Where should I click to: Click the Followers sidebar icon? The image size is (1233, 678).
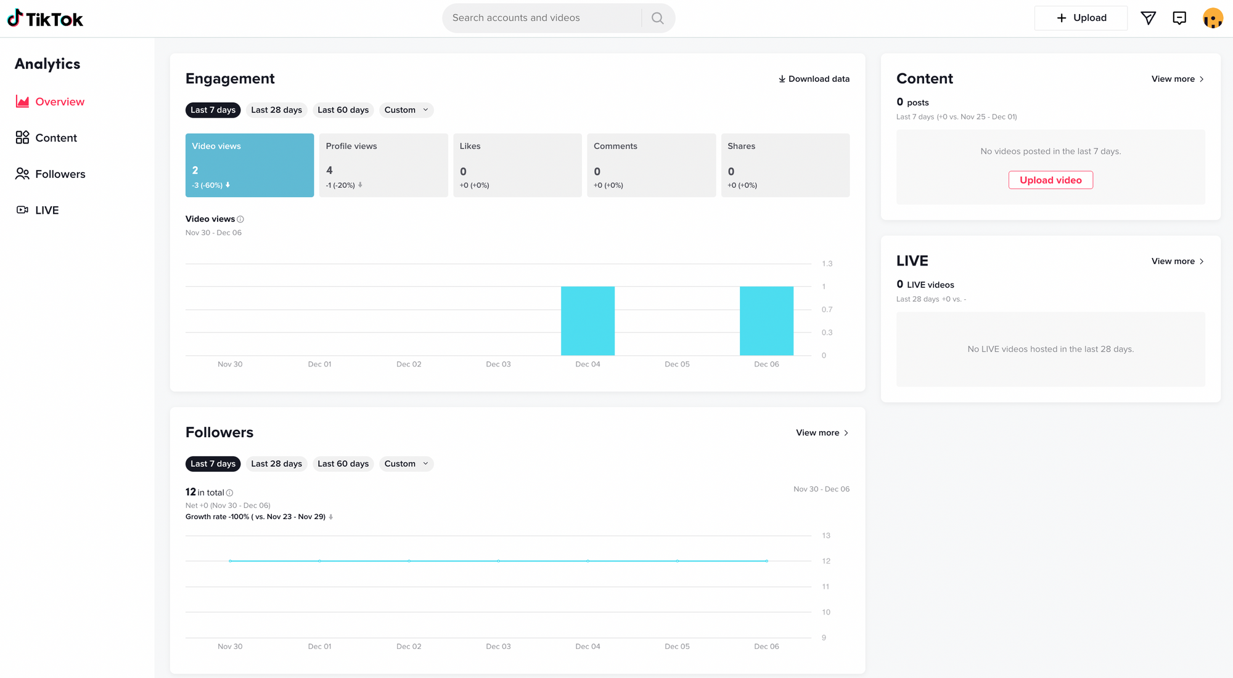23,173
